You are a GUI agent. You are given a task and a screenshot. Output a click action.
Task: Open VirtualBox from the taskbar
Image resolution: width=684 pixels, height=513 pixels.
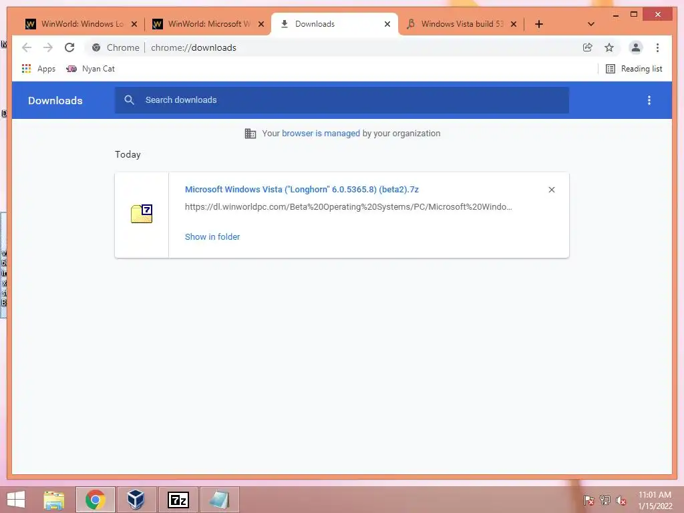click(x=136, y=500)
